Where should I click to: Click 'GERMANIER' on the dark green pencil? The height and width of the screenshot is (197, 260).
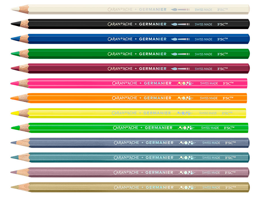[x=153, y=54]
